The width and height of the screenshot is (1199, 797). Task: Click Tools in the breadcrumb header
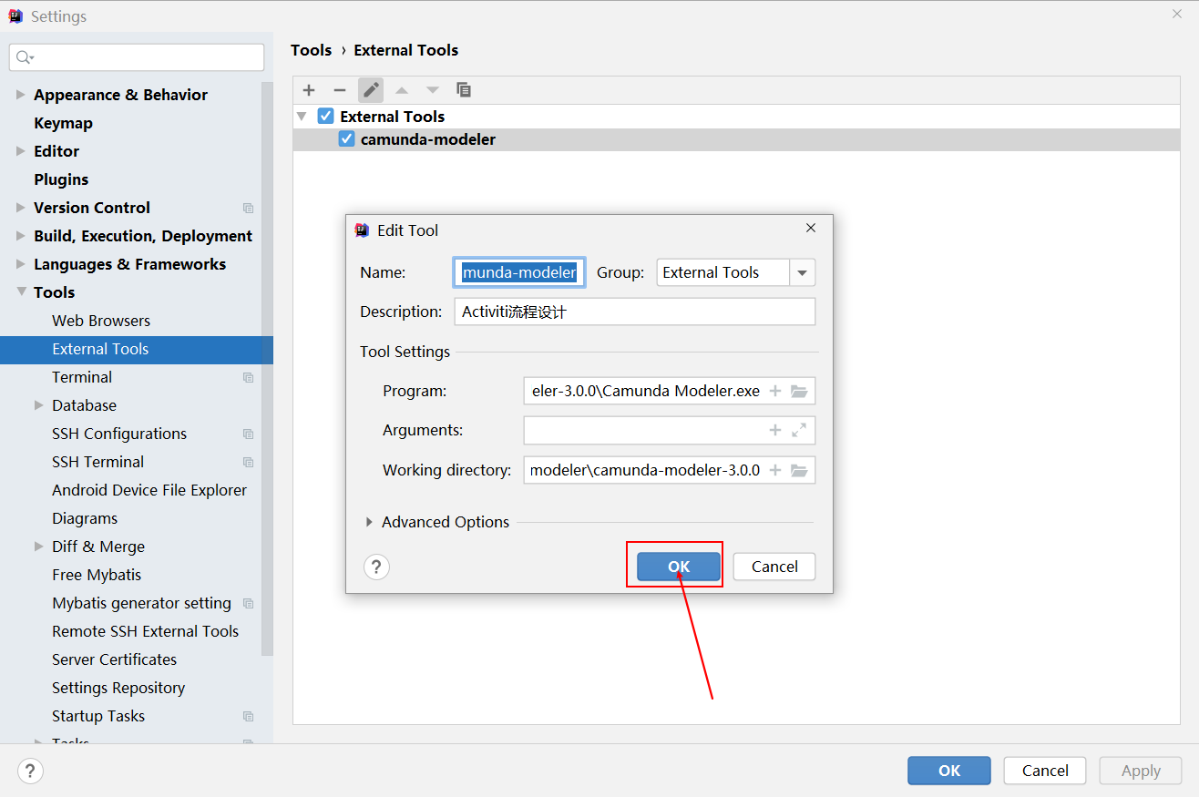pyautogui.click(x=312, y=50)
